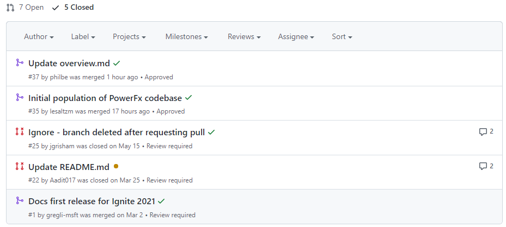Click merged icon for Initial population PR

(x=20, y=98)
